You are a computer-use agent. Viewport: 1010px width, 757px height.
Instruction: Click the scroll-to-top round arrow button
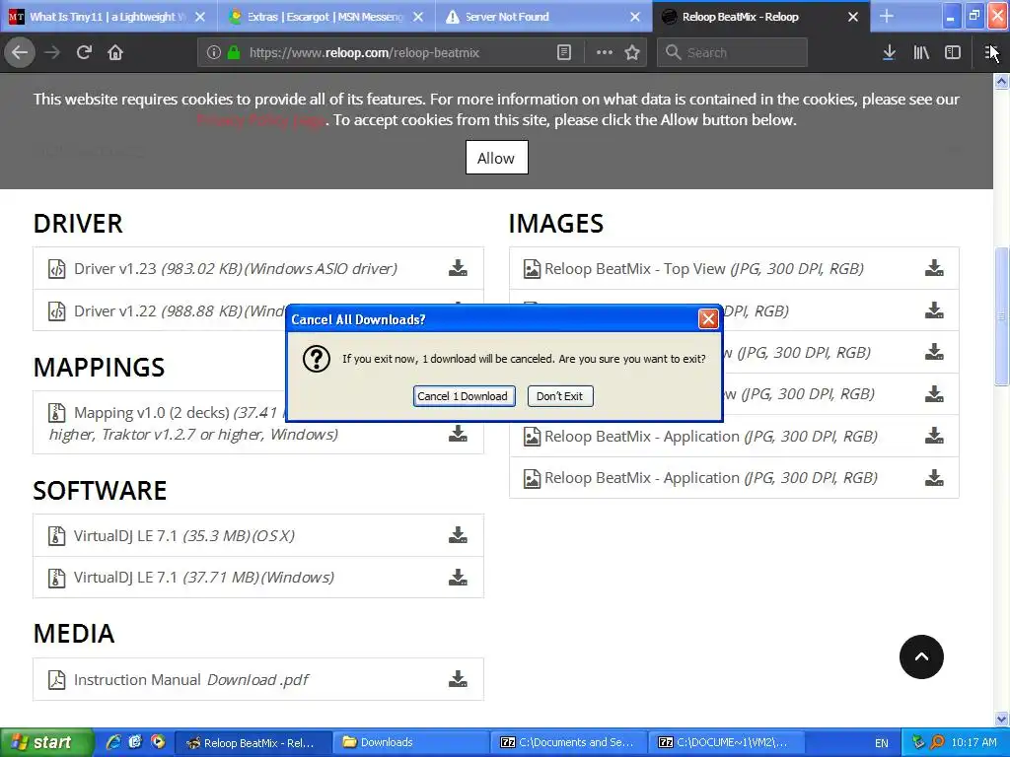click(x=921, y=656)
